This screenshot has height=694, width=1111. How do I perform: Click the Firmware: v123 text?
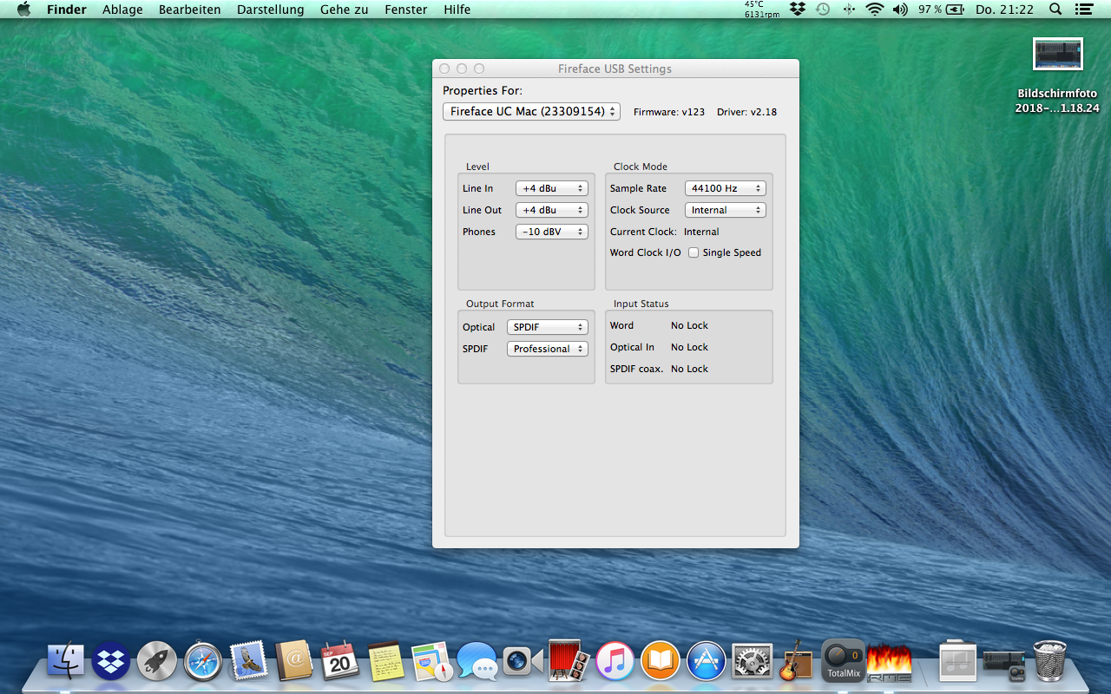669,112
